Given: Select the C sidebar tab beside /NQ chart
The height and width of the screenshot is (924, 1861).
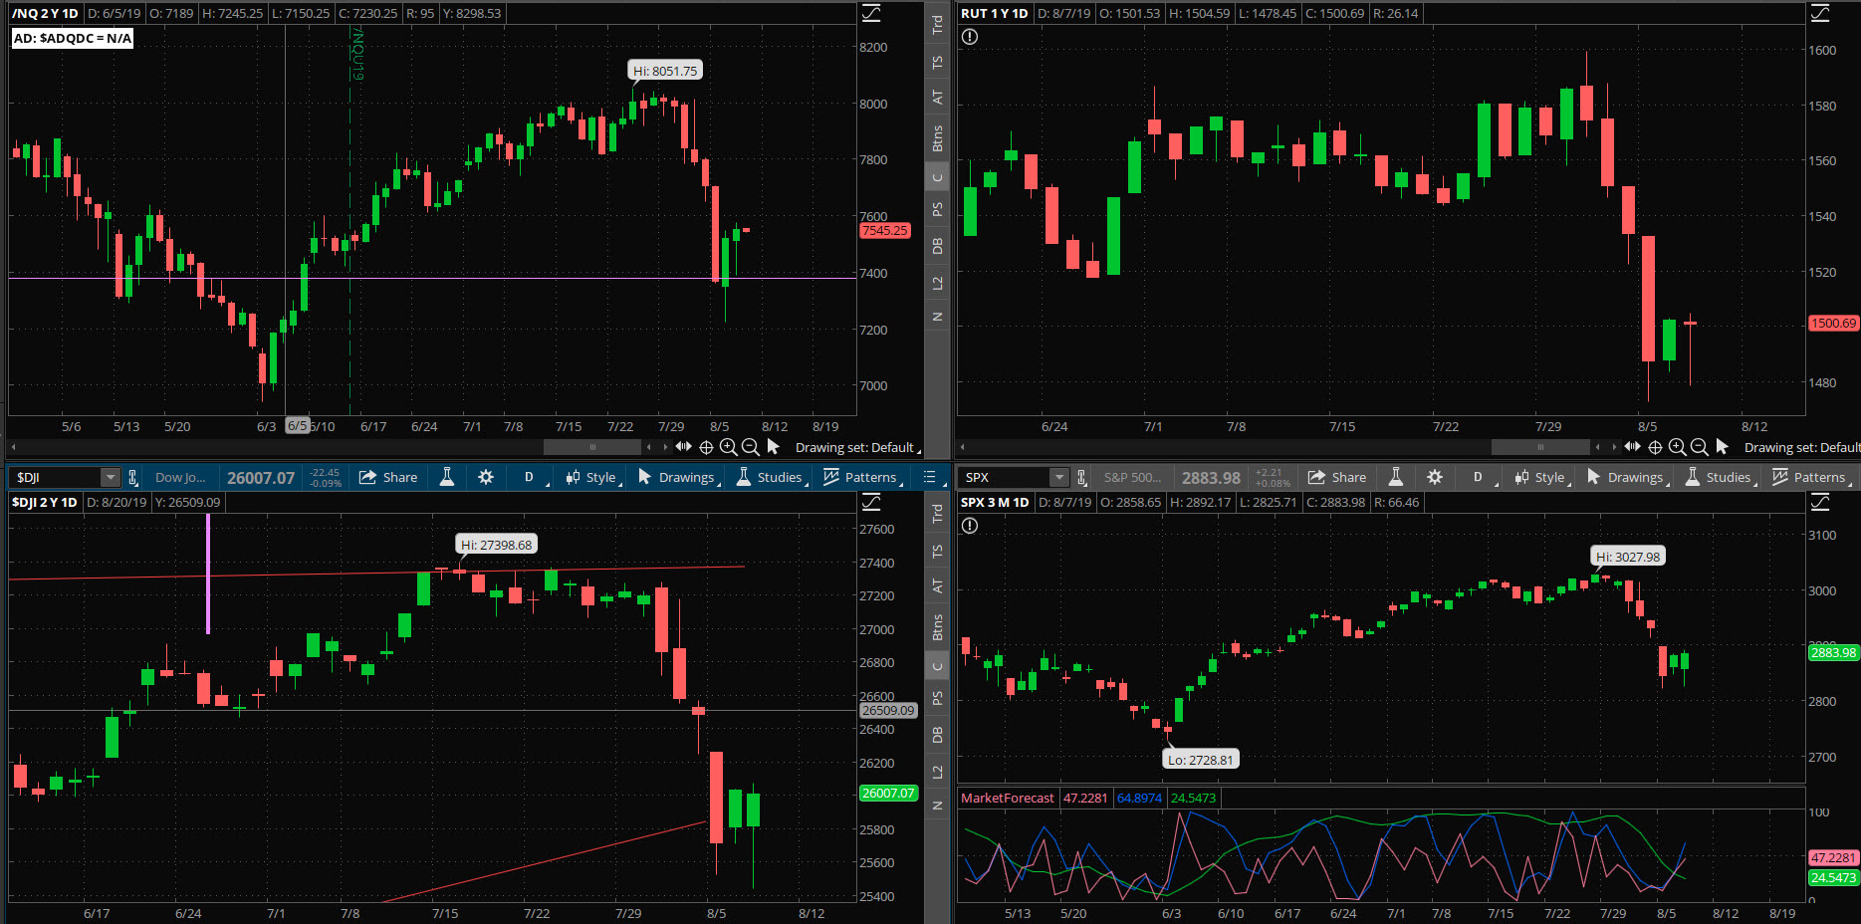Looking at the screenshot, I should (x=937, y=178).
